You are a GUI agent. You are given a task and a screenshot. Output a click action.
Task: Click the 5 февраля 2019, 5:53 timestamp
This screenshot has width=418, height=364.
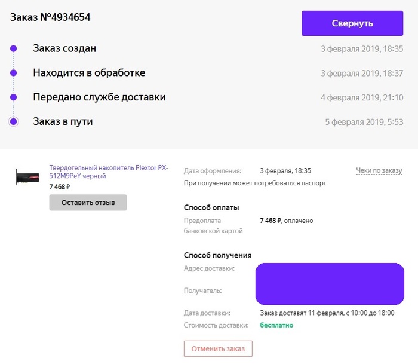click(364, 122)
